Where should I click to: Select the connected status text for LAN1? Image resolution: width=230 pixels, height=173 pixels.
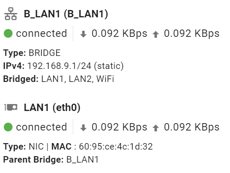point(42,127)
